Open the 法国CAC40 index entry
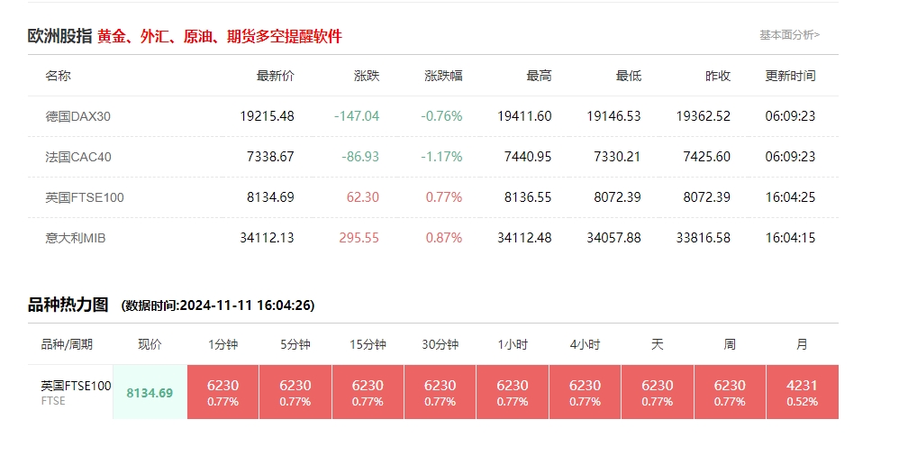The width and height of the screenshot is (899, 465). tap(78, 157)
